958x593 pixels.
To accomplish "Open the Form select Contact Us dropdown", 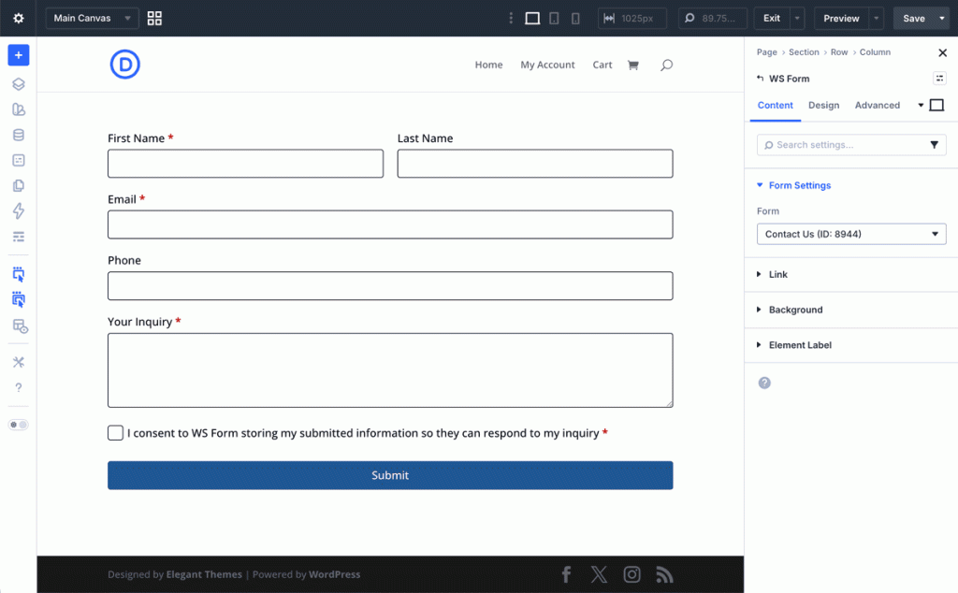I will click(851, 234).
